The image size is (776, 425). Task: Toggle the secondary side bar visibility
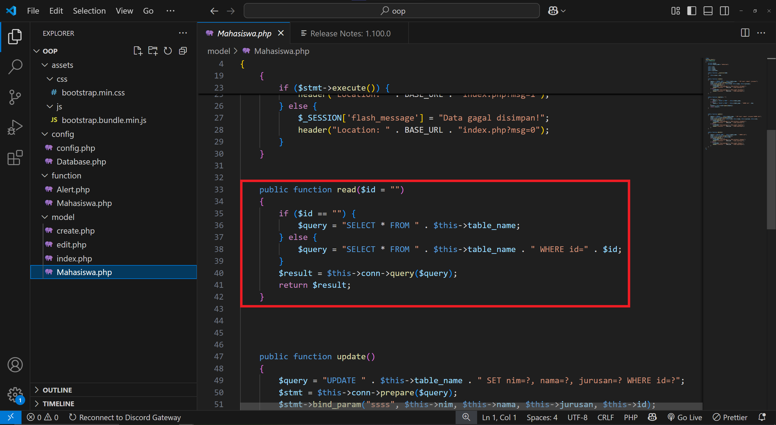[724, 11]
